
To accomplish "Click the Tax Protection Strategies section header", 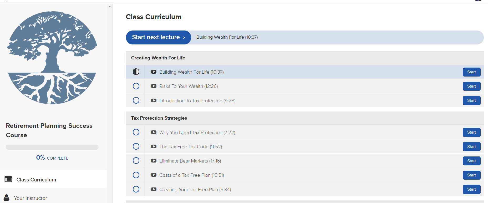I will point(159,118).
